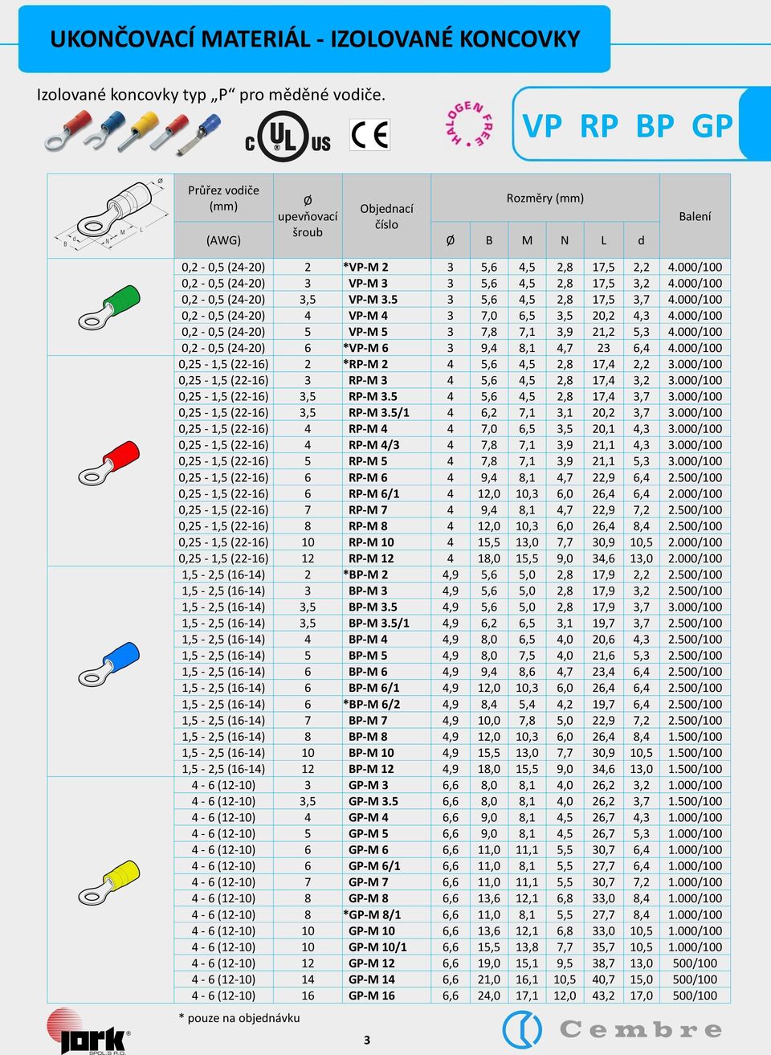771x1055 pixels.
Task: Click the VP RP BP GP label
Action: (627, 126)
